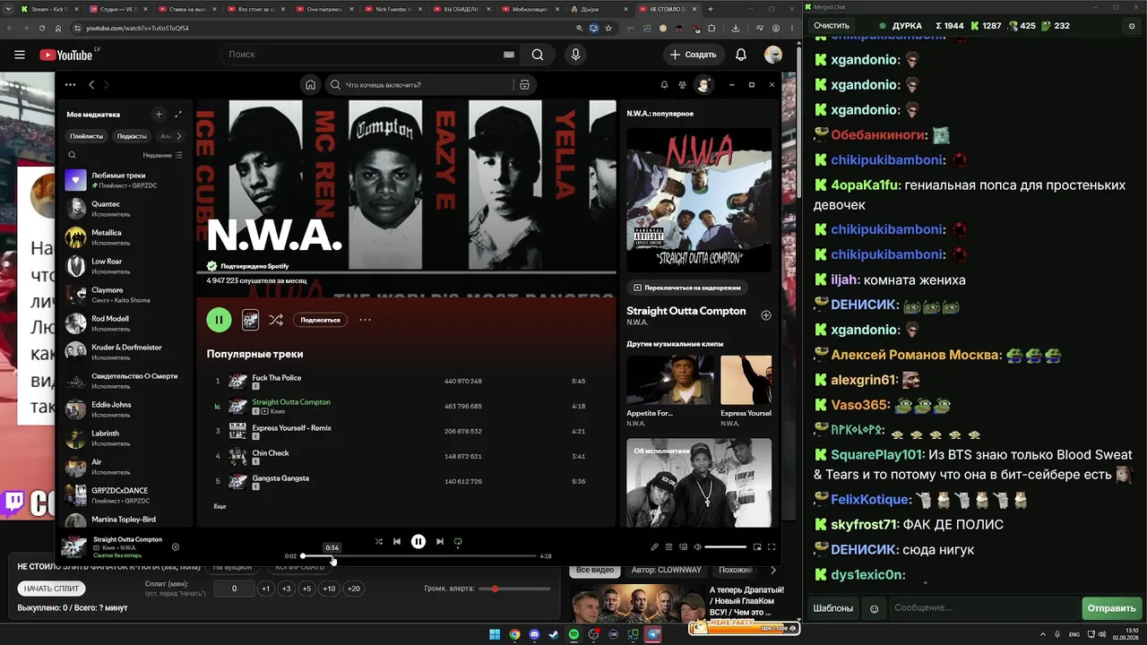Start YouTube voice search microphone
This screenshot has height=645, width=1147.
pos(575,55)
